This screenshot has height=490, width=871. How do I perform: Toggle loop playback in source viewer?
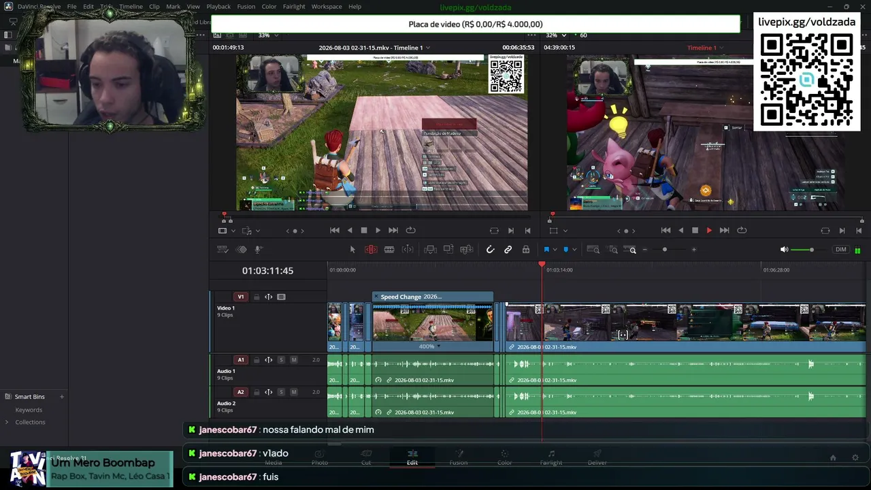(x=410, y=231)
